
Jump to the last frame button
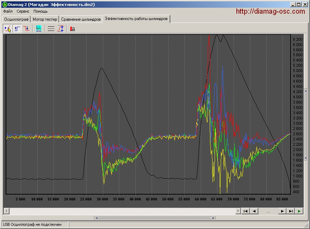coord(291,211)
